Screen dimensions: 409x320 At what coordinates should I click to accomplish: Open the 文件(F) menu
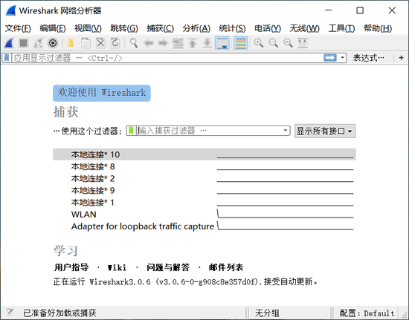click(x=18, y=28)
